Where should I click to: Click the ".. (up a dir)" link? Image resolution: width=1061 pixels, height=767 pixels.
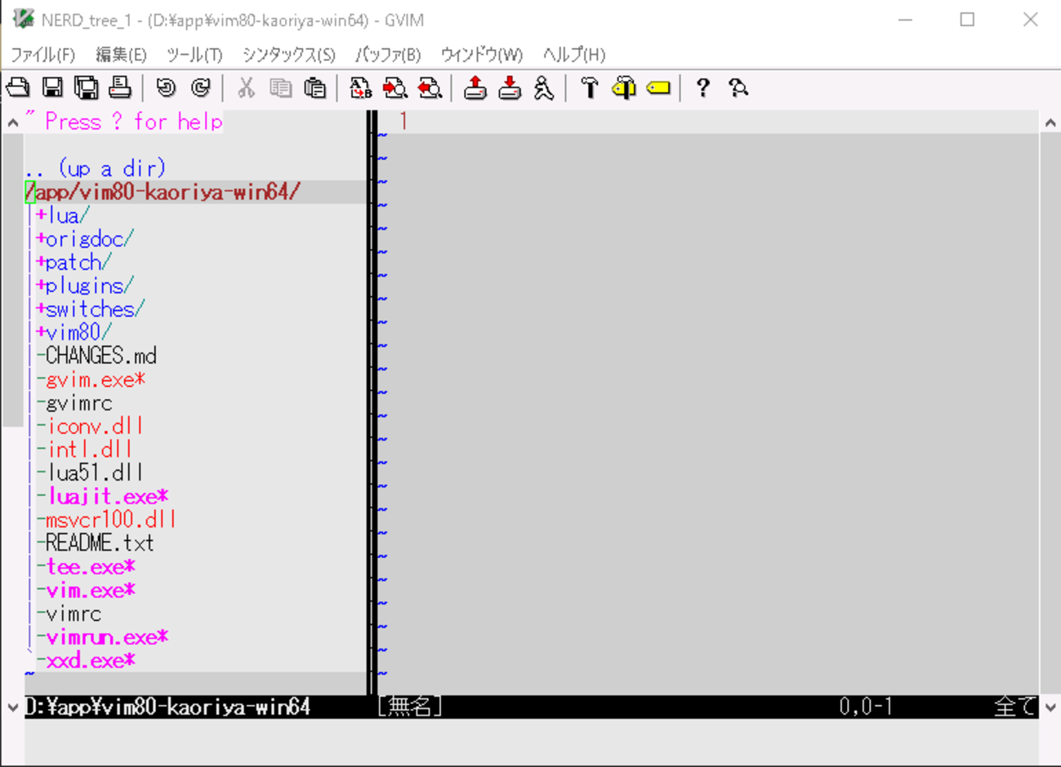click(x=96, y=168)
